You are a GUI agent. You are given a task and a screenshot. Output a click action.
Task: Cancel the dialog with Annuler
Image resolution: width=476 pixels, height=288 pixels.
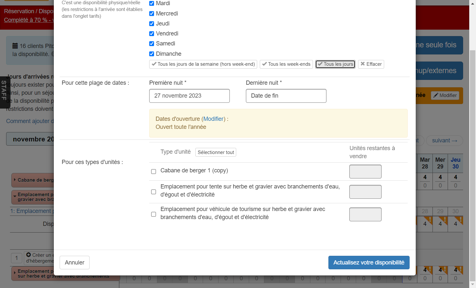coord(74,263)
